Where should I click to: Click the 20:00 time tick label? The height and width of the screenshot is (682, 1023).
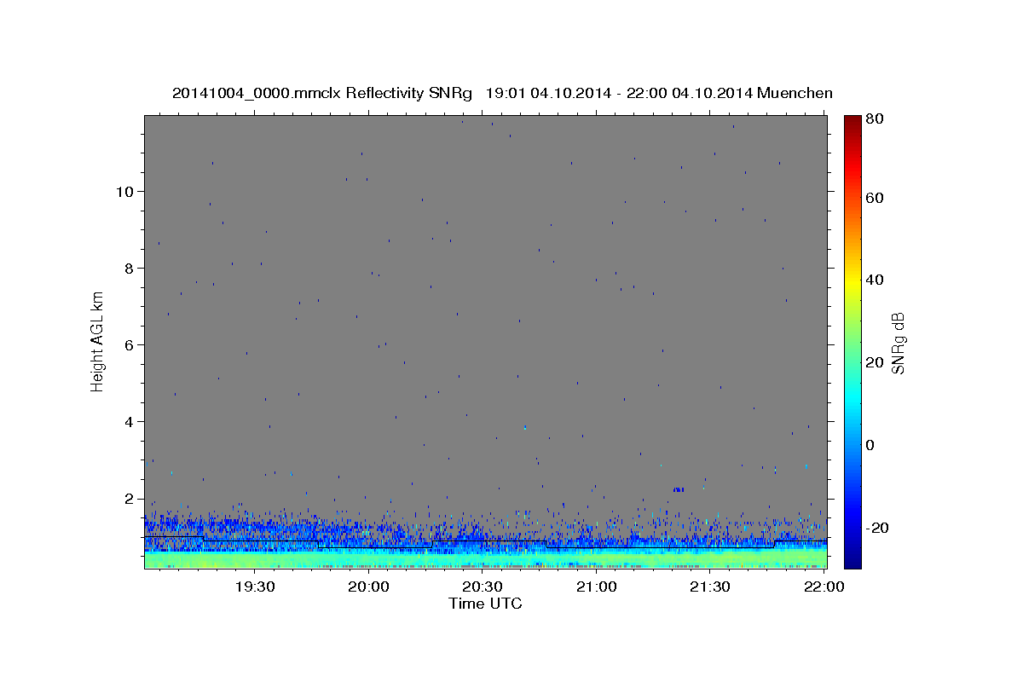369,587
